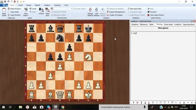Click the Task View taskbar icon
This screenshot has width=196, height=110.
coord(10,107)
